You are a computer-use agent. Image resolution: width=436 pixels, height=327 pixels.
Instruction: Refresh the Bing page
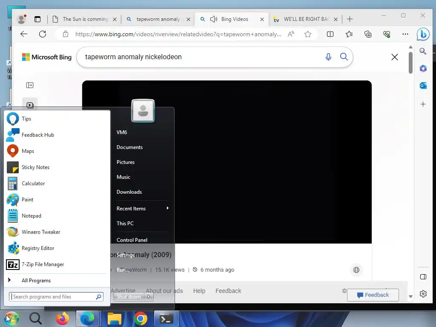43,34
